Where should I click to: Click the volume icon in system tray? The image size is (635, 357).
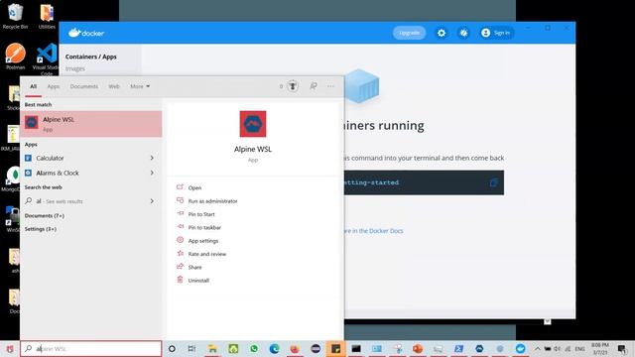point(558,348)
